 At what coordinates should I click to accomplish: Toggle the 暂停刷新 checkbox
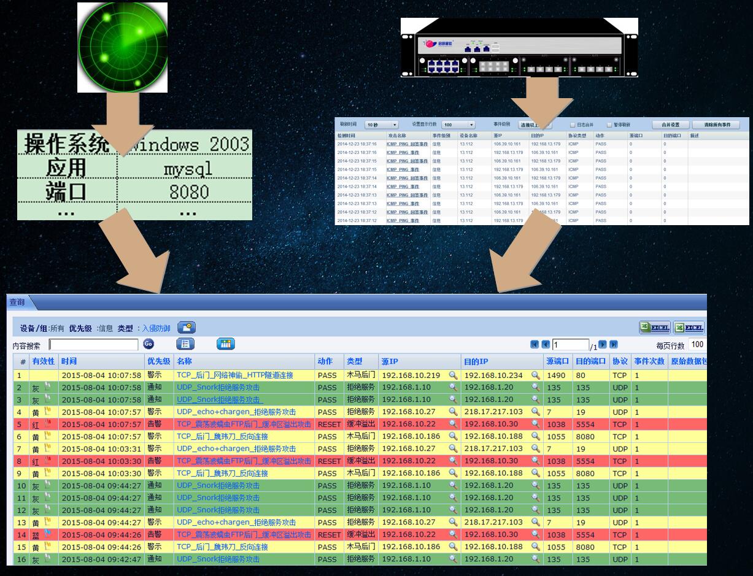coord(609,125)
